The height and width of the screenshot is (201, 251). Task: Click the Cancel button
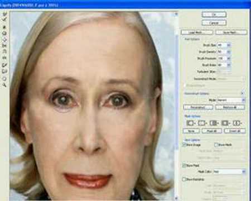tap(214, 23)
